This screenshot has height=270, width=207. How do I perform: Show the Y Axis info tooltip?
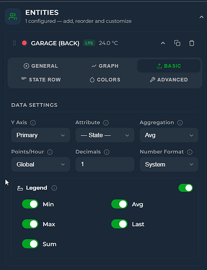[x=33, y=123]
